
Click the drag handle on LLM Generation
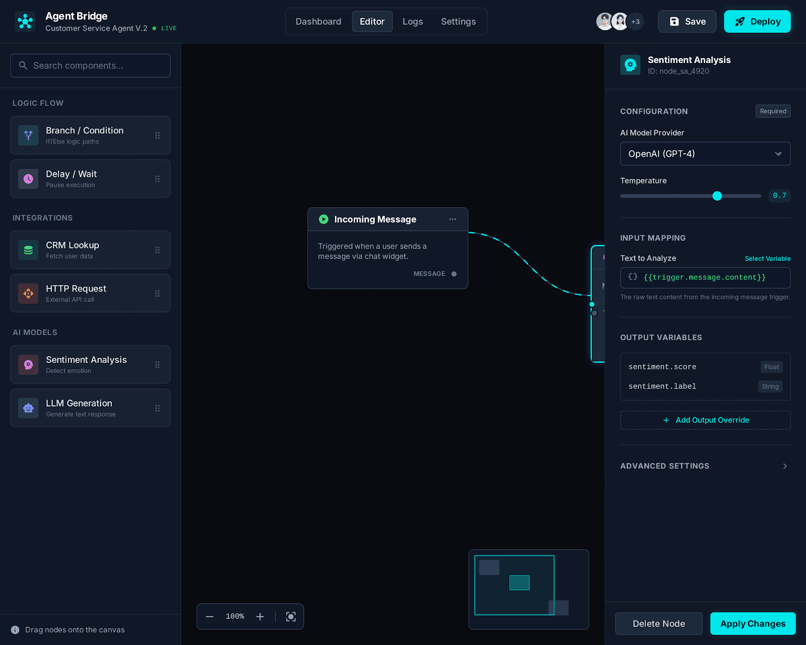pyautogui.click(x=157, y=408)
